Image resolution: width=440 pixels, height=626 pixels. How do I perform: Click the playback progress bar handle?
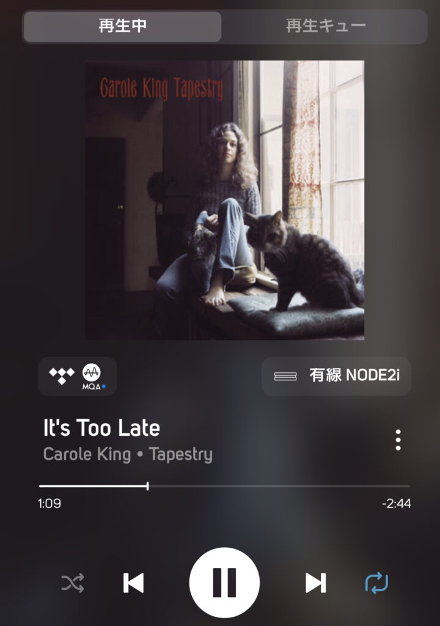tap(148, 486)
